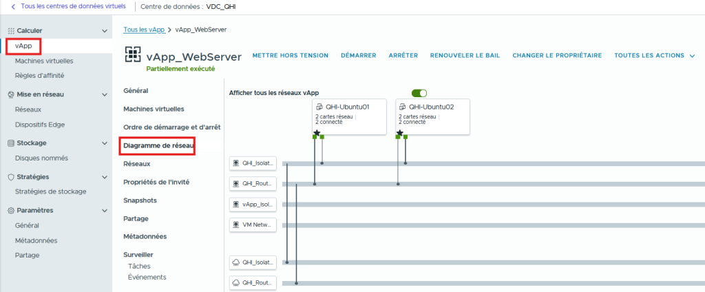Click the bottom QHI_Isolat... cloud network icon

pyautogui.click(x=236, y=262)
